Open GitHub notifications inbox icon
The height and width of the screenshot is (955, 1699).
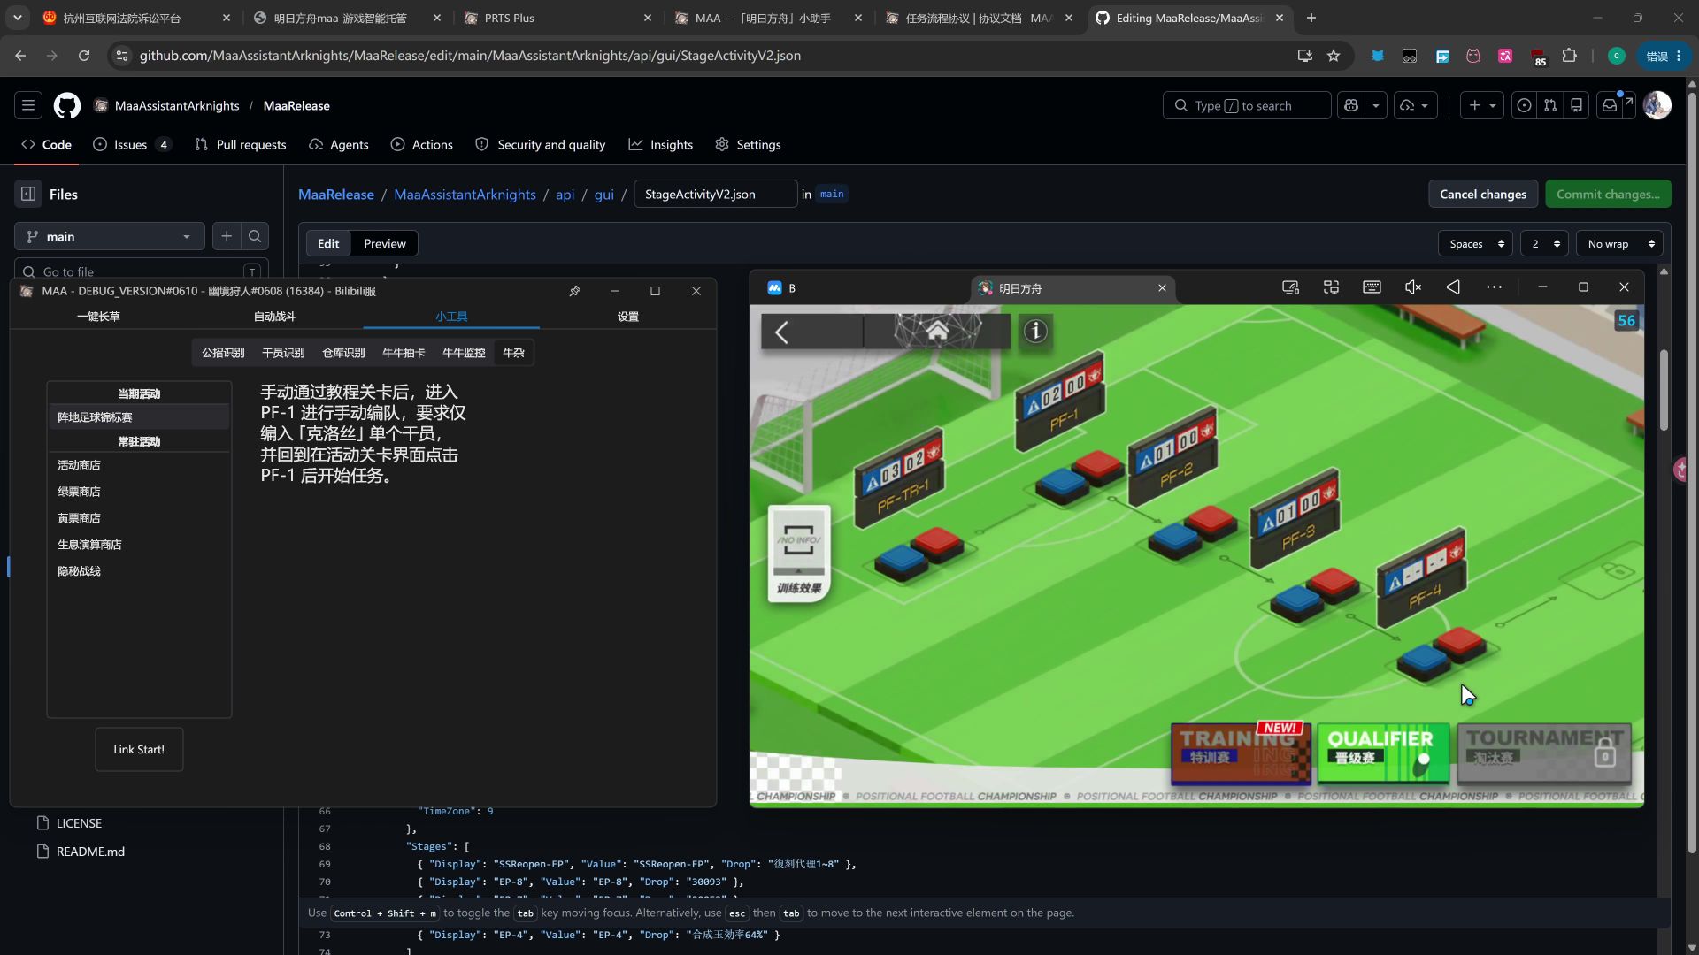click(x=1610, y=105)
